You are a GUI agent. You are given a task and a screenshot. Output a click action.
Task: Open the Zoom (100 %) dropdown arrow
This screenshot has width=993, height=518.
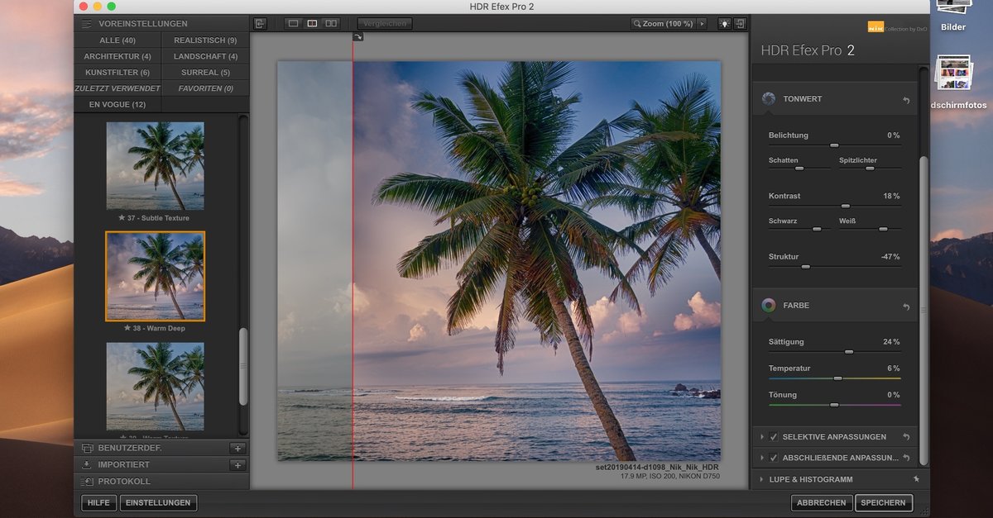pyautogui.click(x=702, y=24)
